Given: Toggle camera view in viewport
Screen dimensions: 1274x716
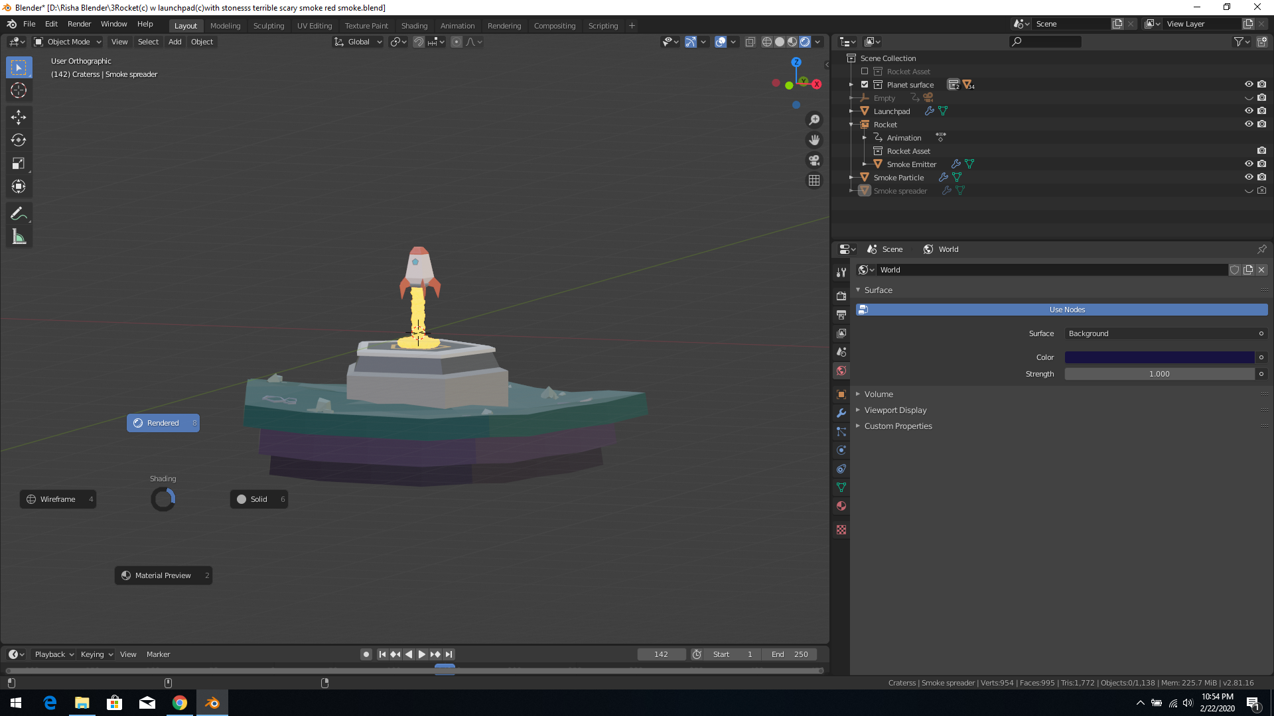Looking at the screenshot, I should [x=814, y=160].
